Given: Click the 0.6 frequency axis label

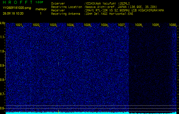Looking at the screenshot, I should [3, 108].
